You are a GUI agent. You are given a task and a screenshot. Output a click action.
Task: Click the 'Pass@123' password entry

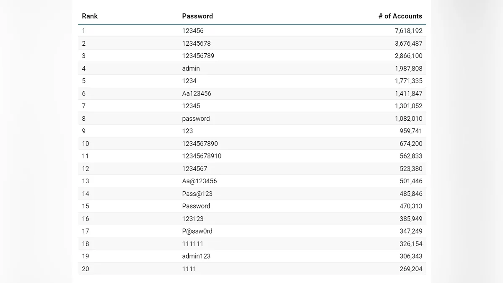tap(197, 194)
